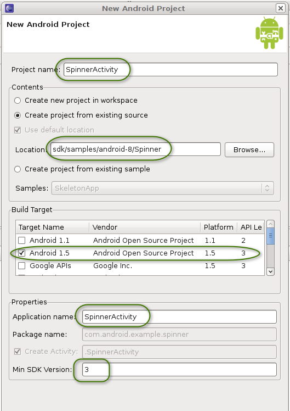Check the Google APIs build target
The width and height of the screenshot is (290, 411).
click(22, 266)
